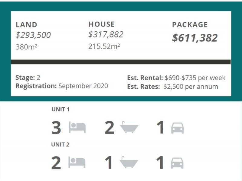This screenshot has height=181, width=242.
Task: Click the 215.52m² house size
Action: (x=104, y=46)
